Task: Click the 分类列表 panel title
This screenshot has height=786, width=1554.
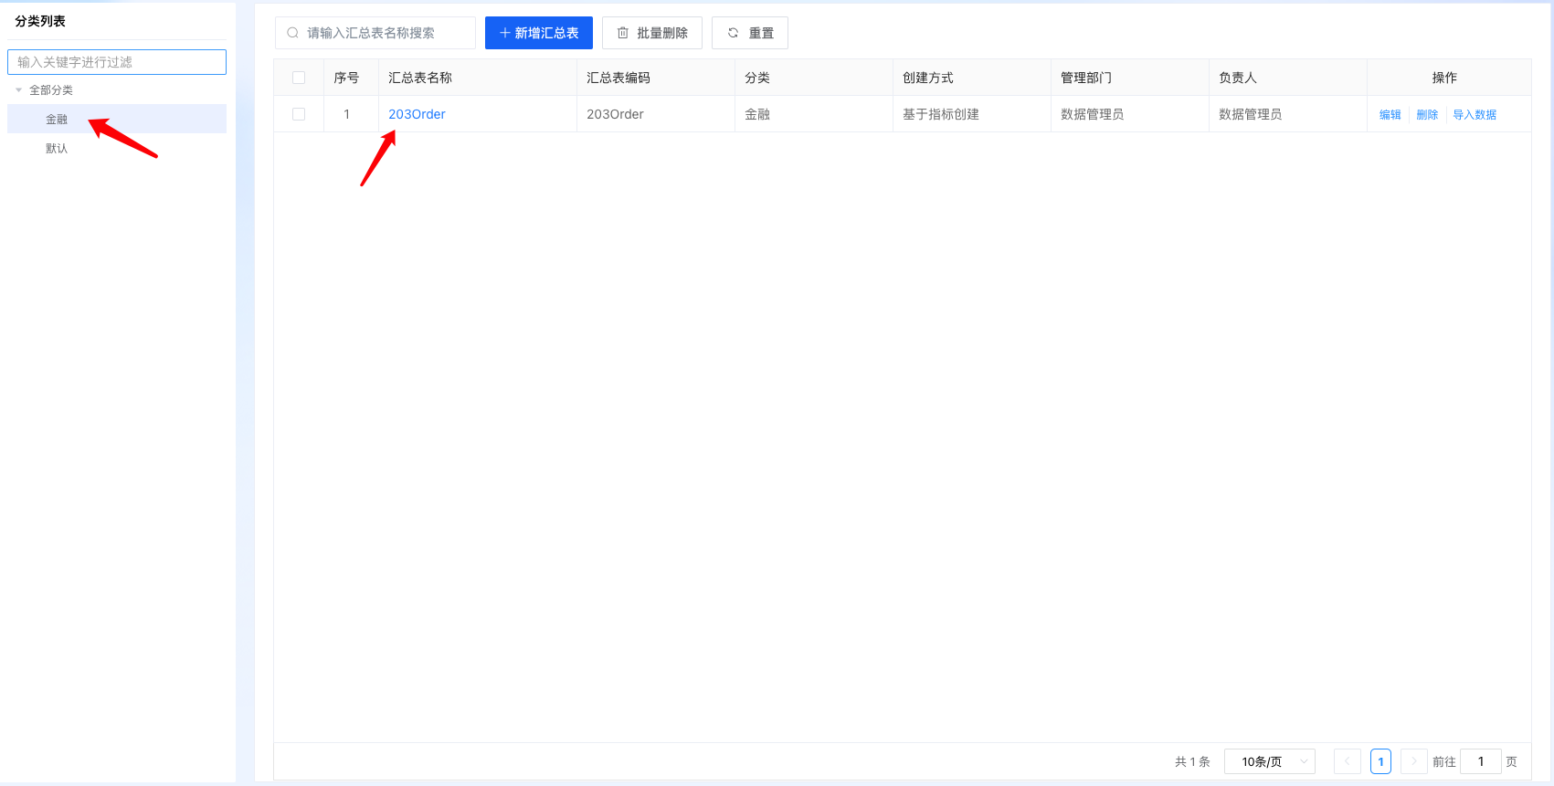Action: 40,21
